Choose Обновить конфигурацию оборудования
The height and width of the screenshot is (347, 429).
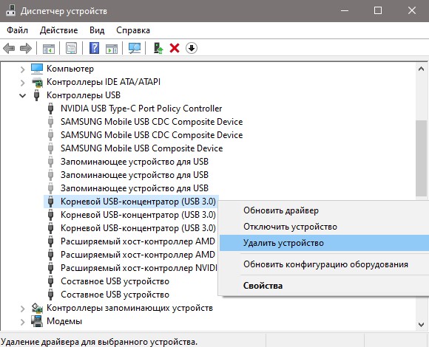[324, 264]
